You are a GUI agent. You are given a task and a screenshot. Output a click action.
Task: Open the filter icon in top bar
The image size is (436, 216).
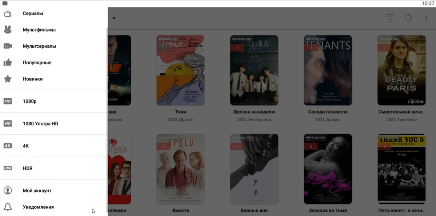click(x=390, y=18)
